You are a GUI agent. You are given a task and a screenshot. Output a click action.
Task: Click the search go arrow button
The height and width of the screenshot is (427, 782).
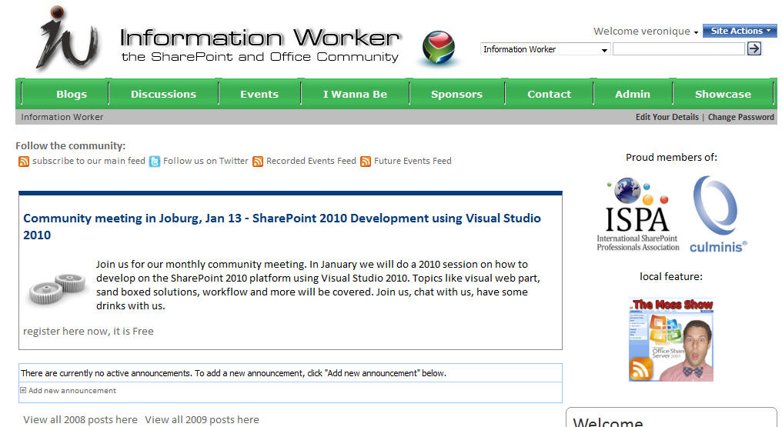(x=754, y=48)
